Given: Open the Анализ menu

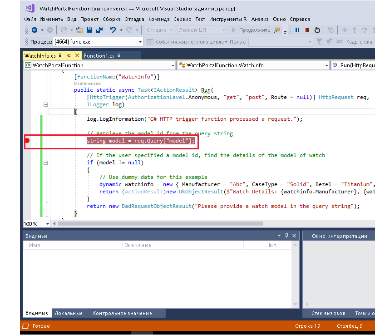Looking at the screenshot, I should [x=260, y=19].
